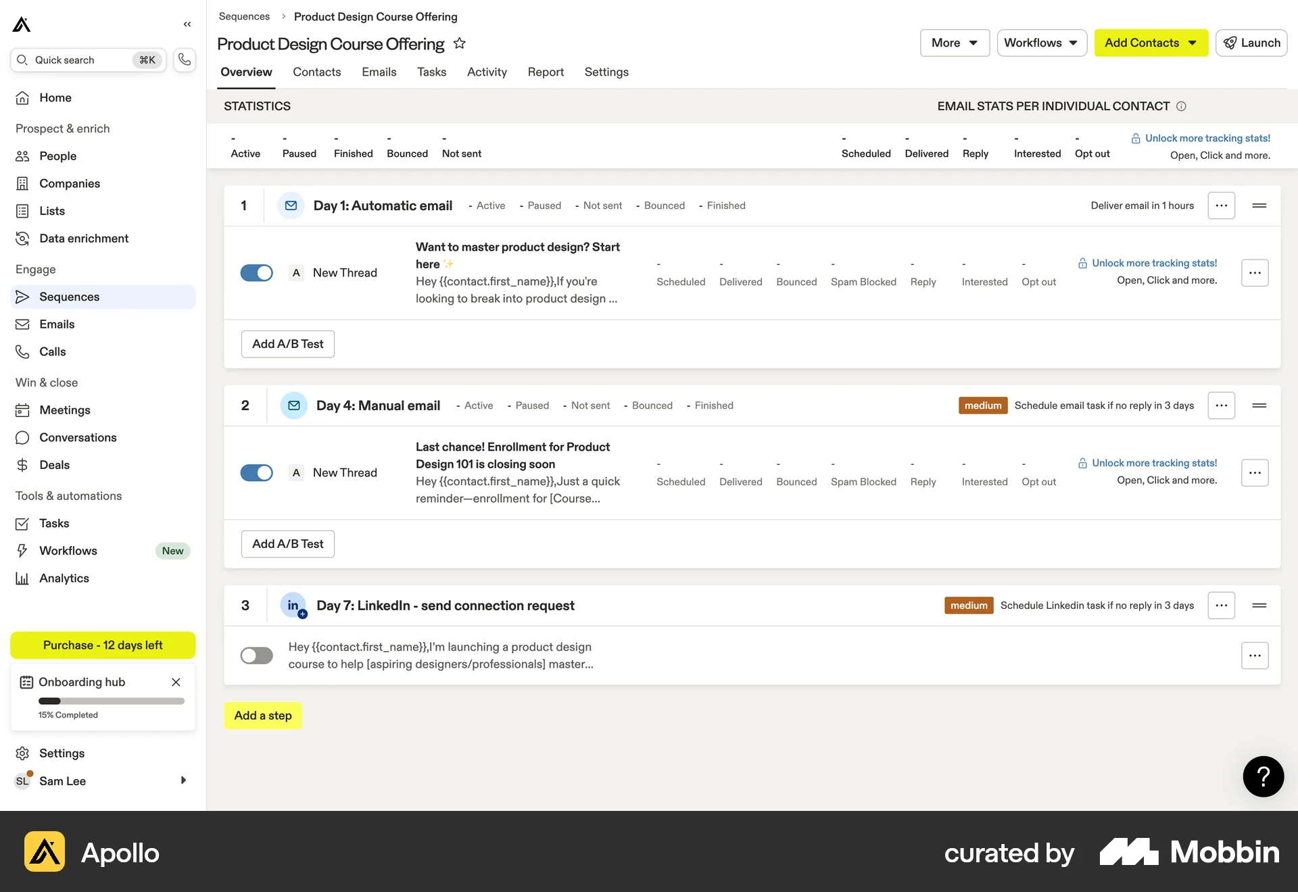Select Sequences in the sidebar
The height and width of the screenshot is (892, 1298).
pyautogui.click(x=70, y=297)
